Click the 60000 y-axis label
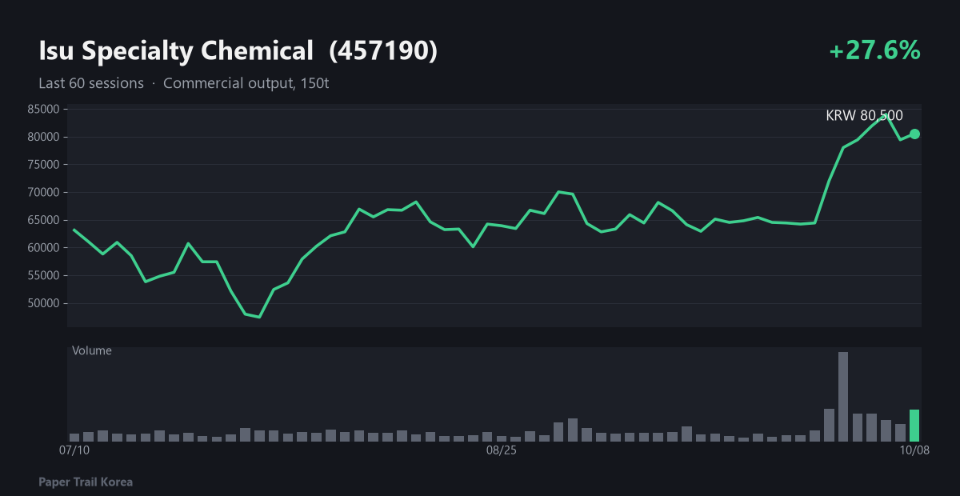Screen dimensions: 960x496 [x=44, y=248]
